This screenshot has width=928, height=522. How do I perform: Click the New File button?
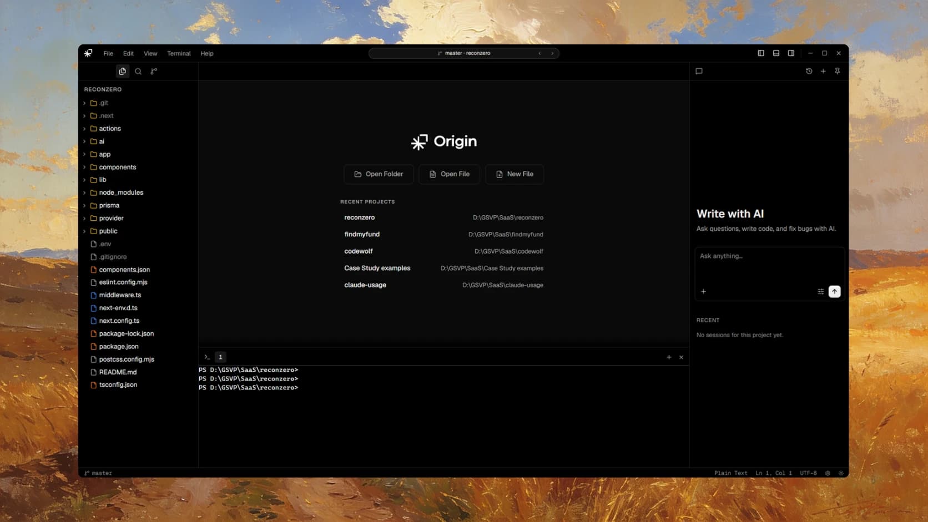(x=515, y=174)
